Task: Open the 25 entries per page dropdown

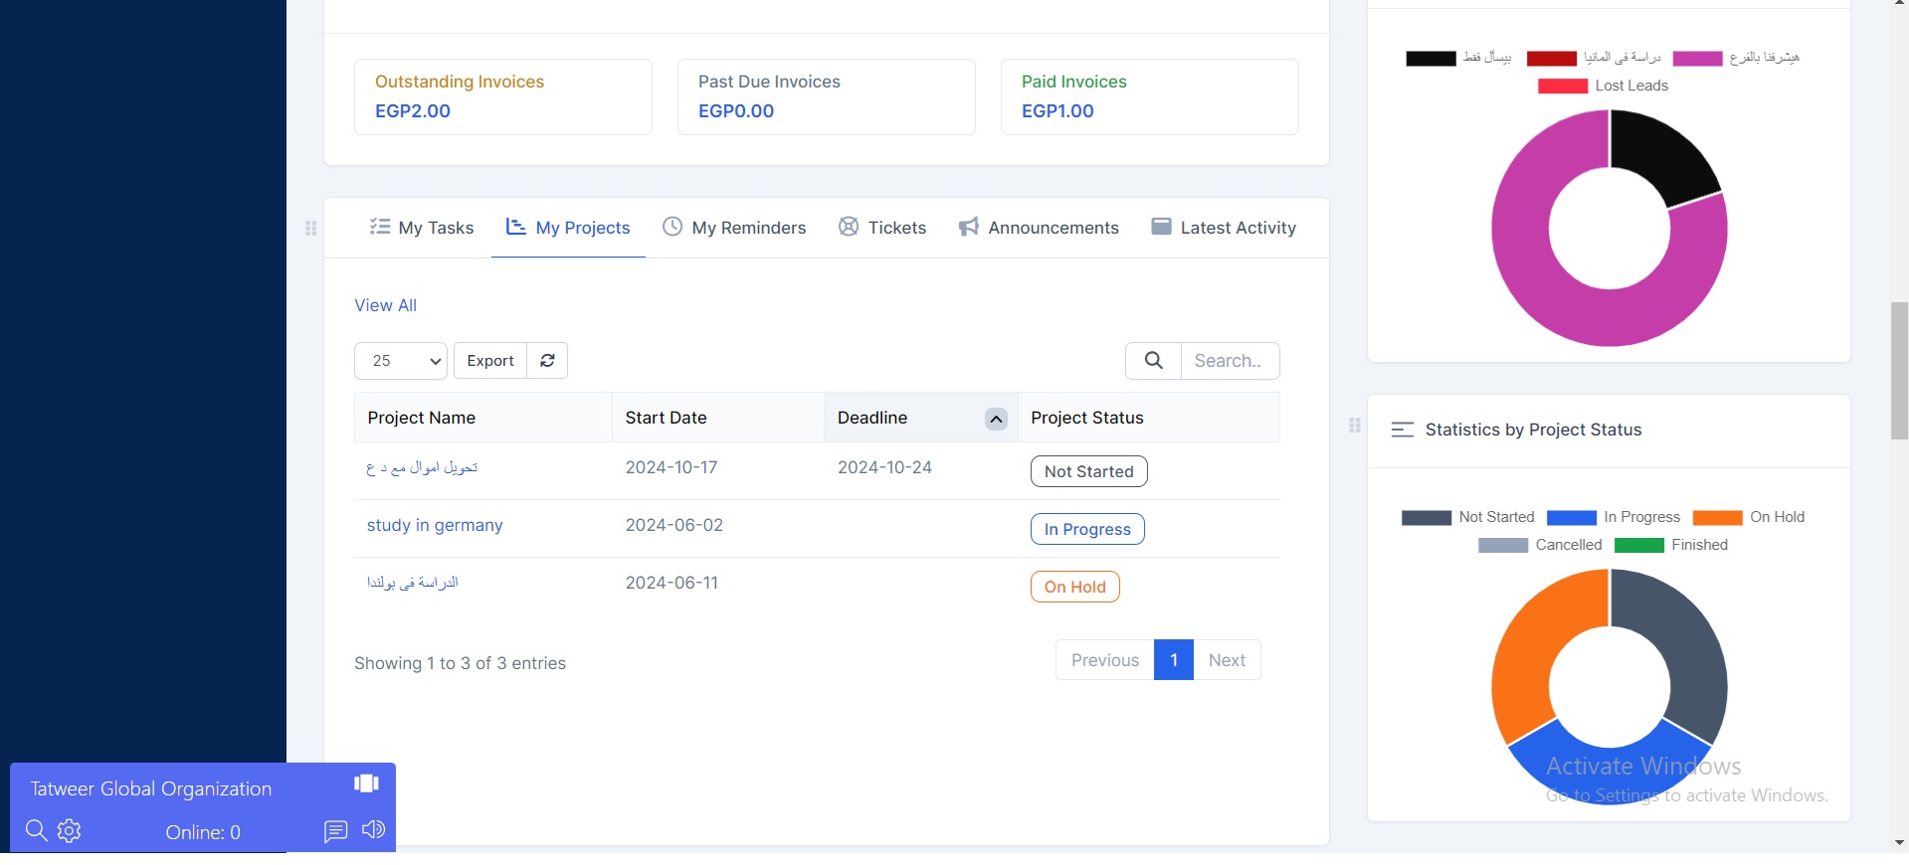Action: click(x=401, y=361)
